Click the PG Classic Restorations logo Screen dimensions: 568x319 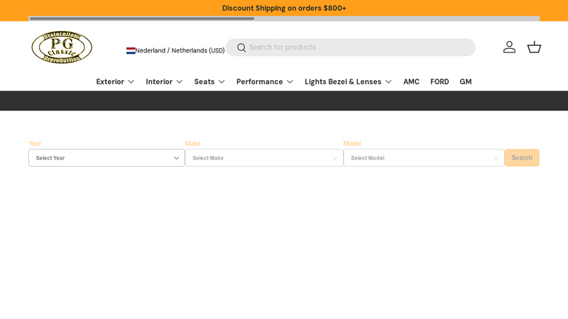coord(62,47)
